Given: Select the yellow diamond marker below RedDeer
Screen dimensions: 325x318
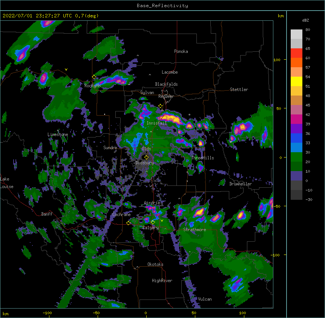Looking at the screenshot, I should [x=160, y=106].
